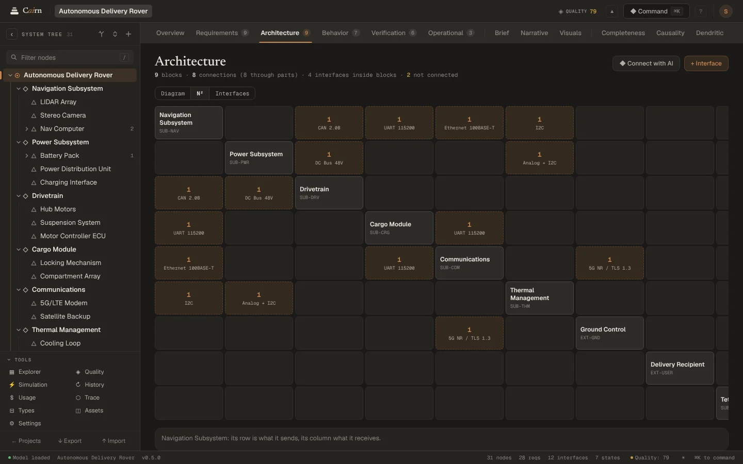
Task: Open the Quality 79 score indicator in top bar
Action: (x=578, y=11)
